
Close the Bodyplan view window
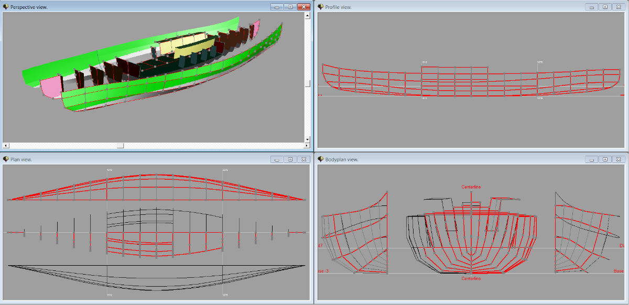619,159
